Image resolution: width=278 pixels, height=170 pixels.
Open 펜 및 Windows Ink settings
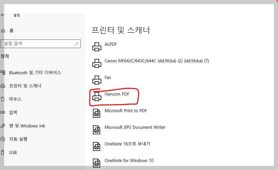tap(27, 126)
